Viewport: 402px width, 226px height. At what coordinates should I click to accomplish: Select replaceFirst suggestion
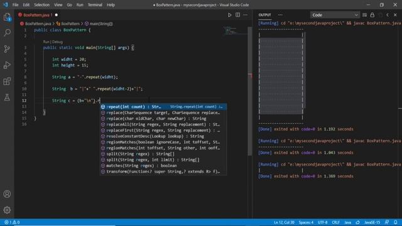pyautogui.click(x=163, y=131)
